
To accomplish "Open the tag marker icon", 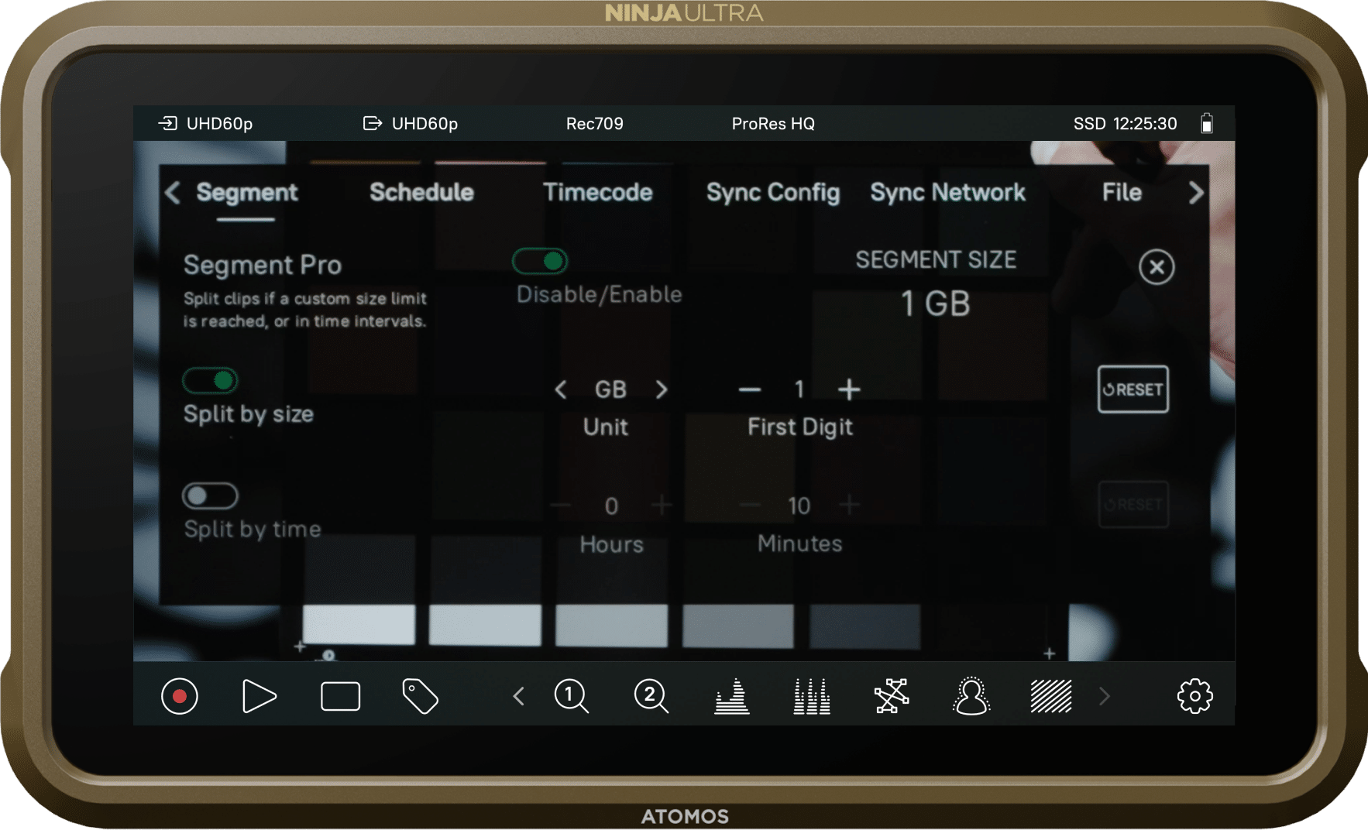I will point(420,696).
